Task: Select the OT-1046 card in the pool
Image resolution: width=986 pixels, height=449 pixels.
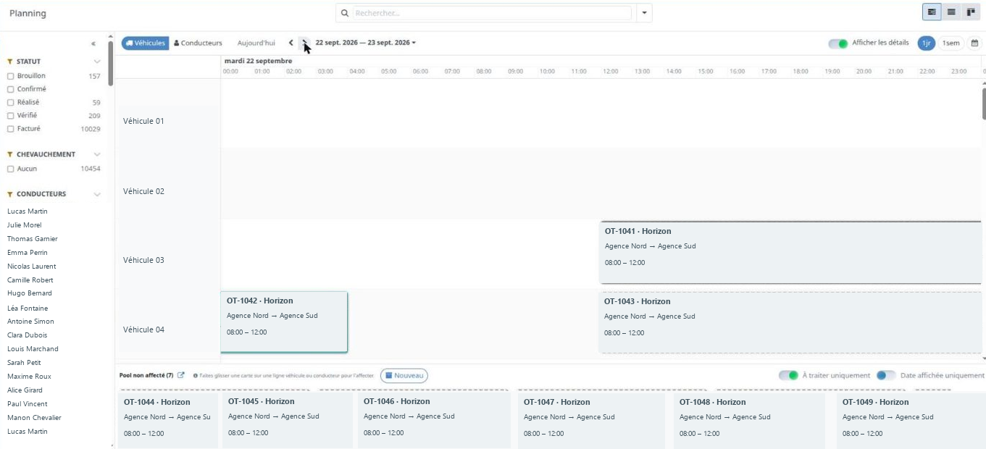Action: [x=435, y=420]
